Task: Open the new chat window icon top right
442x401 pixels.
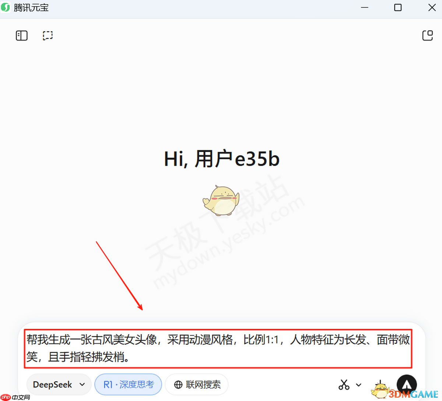Action: tap(428, 35)
